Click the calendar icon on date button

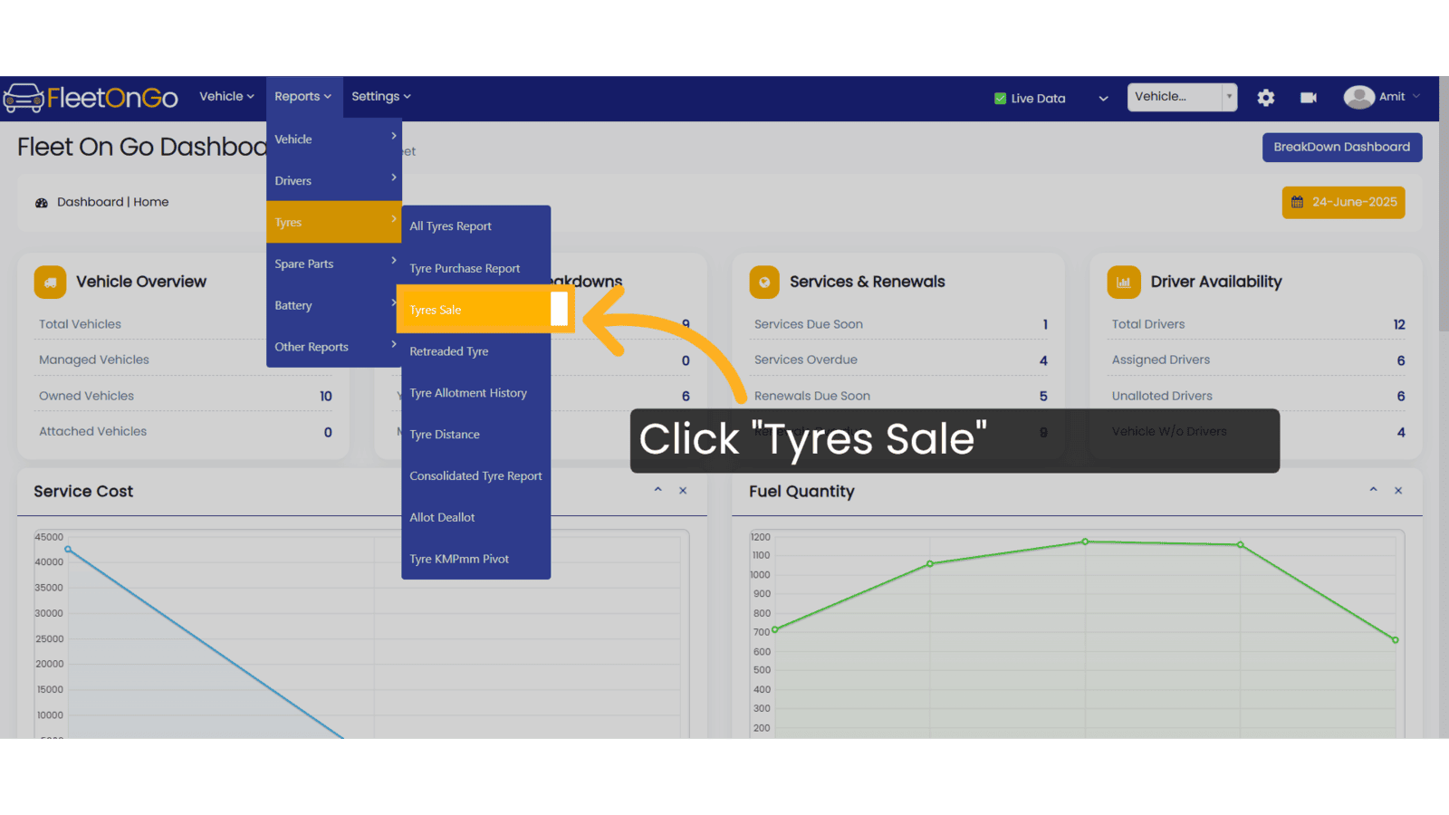1297,202
